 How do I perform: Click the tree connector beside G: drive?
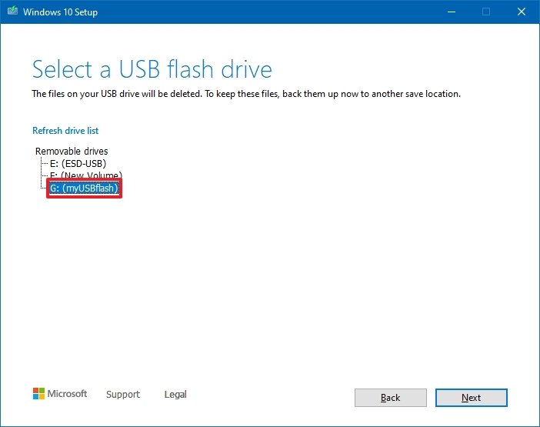click(43, 186)
